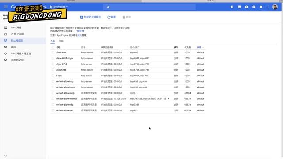Click the tcp:22 protocol cell
The height and width of the screenshot is (159, 283).
[x=134, y=110]
